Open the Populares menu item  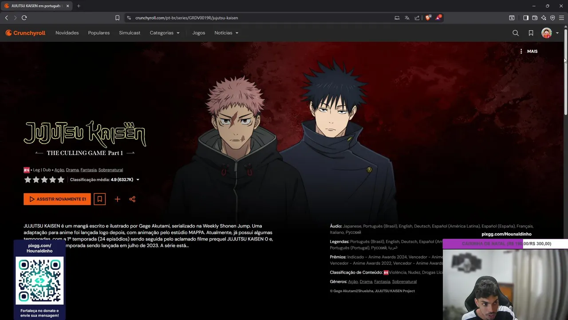(x=99, y=33)
